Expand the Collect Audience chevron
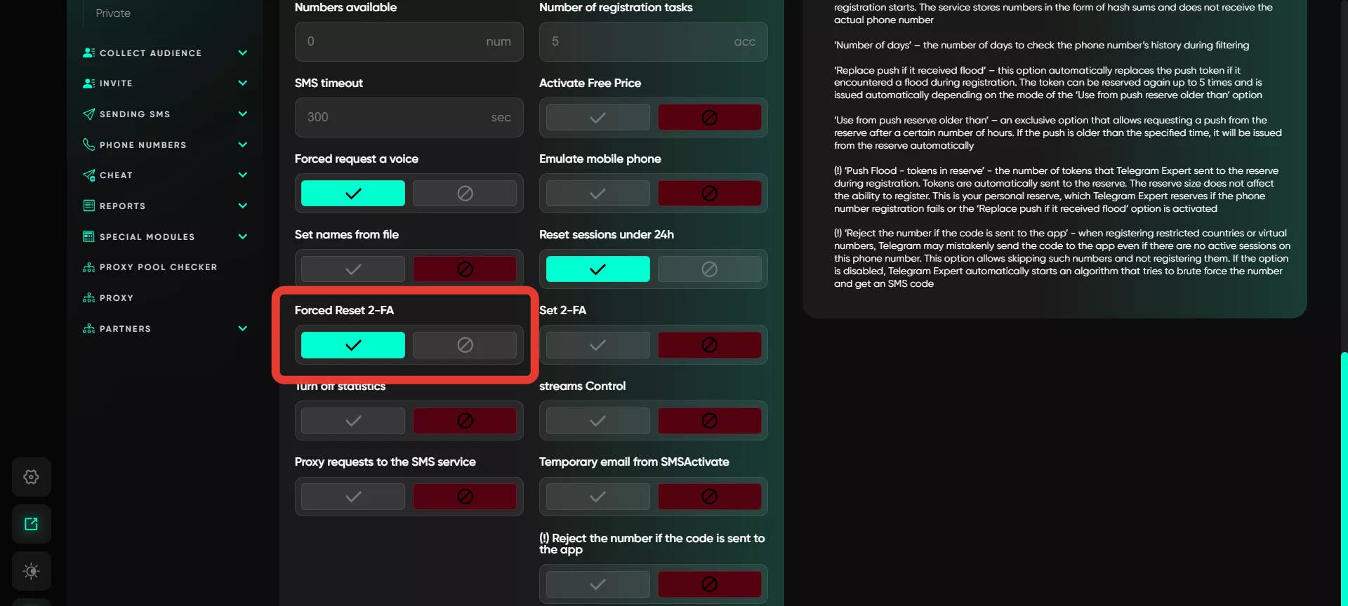1348x606 pixels. pos(243,53)
